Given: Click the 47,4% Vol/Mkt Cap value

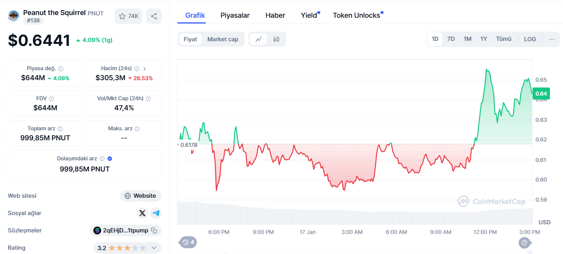Looking at the screenshot, I should pos(124,108).
